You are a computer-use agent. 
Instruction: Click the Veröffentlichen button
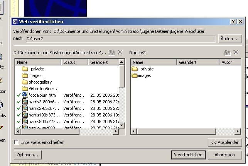[x=188, y=155]
